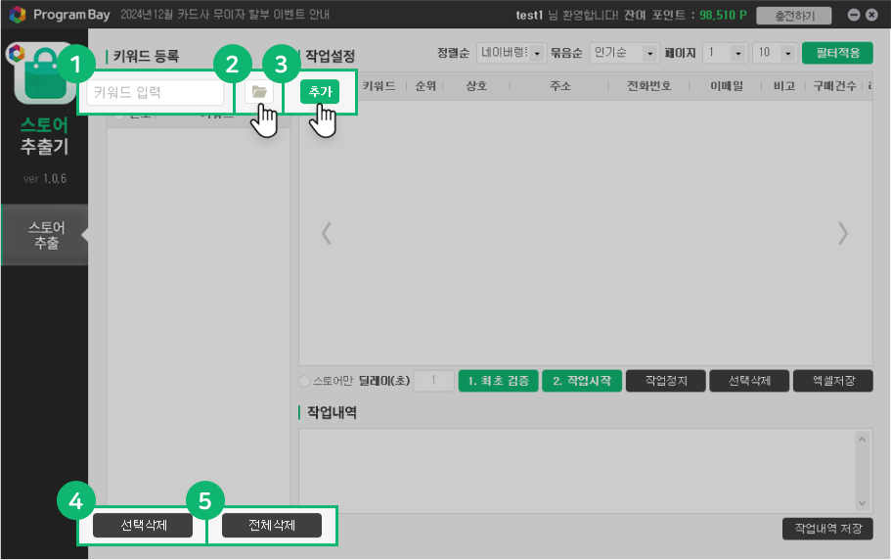
Task: Toggle the 스토어만 radio option
Action: pos(304,381)
